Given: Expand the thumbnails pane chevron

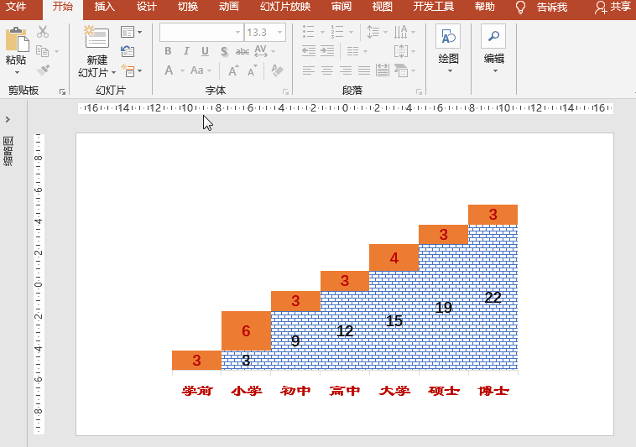Looking at the screenshot, I should click(x=8, y=120).
